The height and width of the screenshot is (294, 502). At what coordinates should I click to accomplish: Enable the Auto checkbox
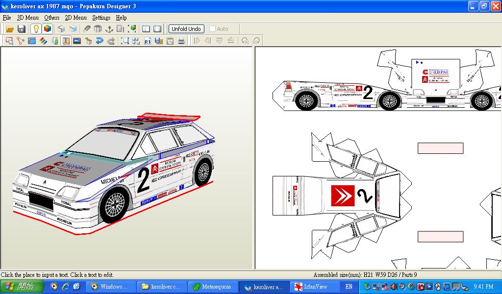click(x=212, y=29)
